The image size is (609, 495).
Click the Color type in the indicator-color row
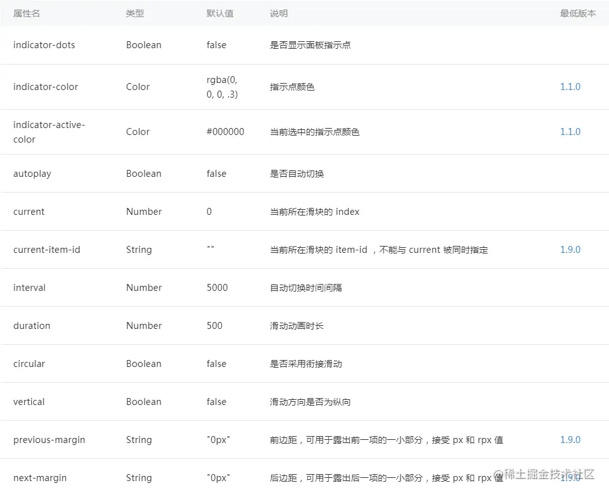138,87
